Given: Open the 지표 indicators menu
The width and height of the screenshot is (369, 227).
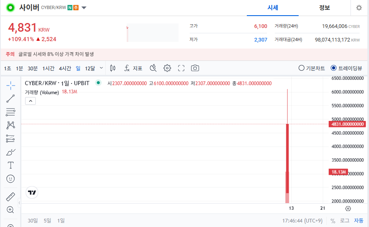Looking at the screenshot, I should (x=133, y=68).
